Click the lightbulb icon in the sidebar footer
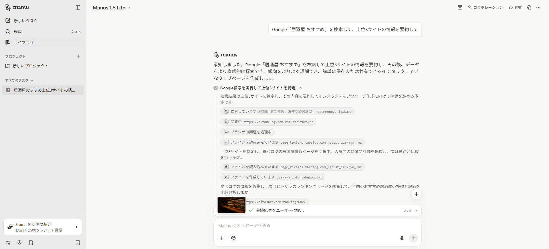This screenshot has width=549, height=249. [x=19, y=243]
